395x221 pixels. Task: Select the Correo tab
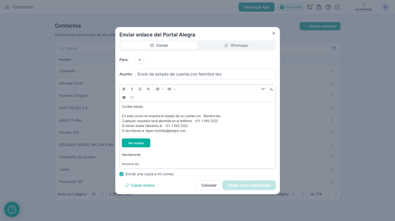(159, 45)
